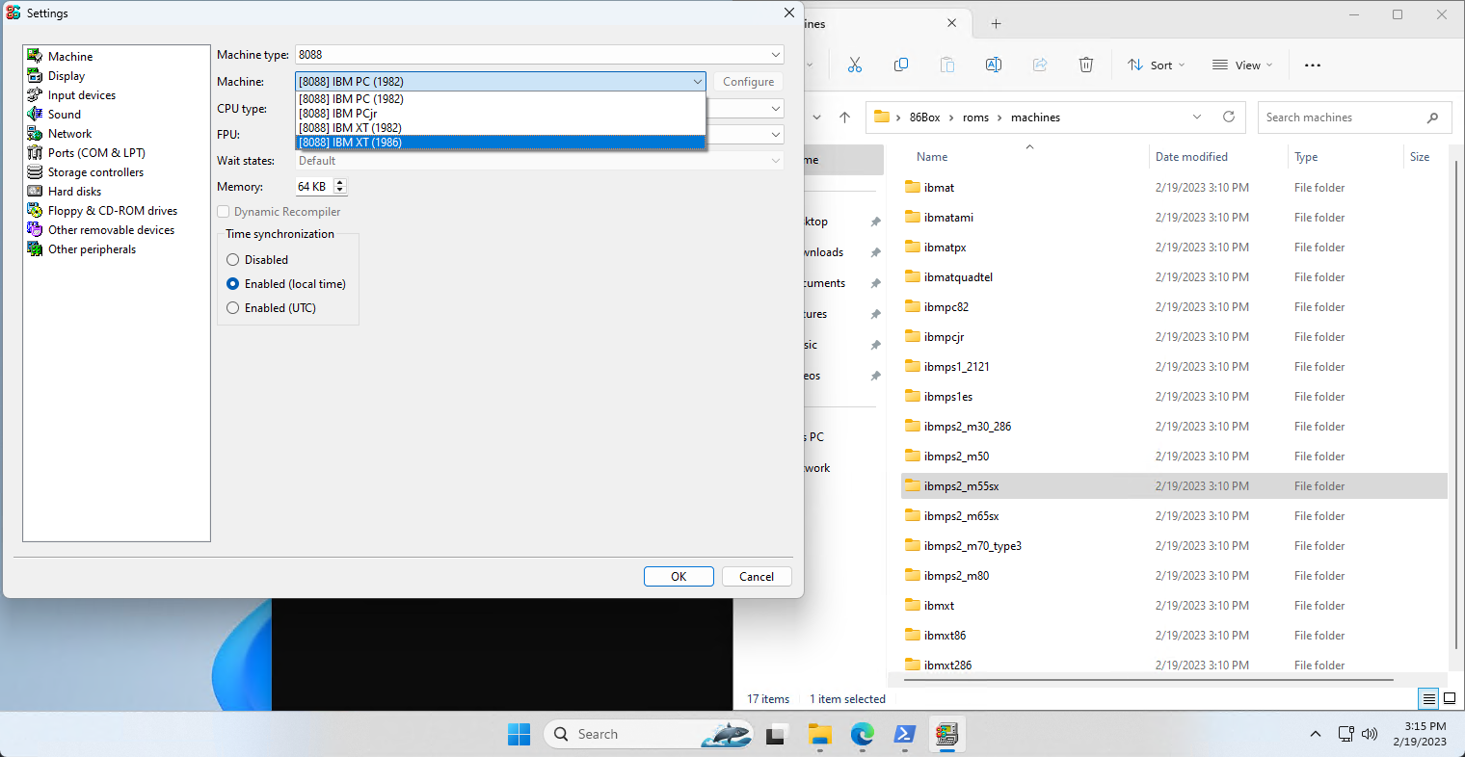Open Input devices settings
This screenshot has width=1465, height=757.
click(81, 94)
